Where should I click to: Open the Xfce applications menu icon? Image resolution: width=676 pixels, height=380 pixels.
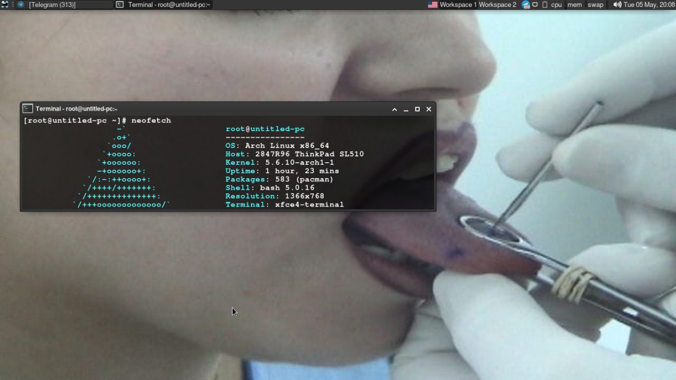click(x=5, y=5)
